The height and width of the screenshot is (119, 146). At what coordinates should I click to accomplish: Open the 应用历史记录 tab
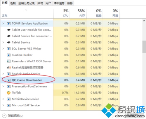pos(27,3)
